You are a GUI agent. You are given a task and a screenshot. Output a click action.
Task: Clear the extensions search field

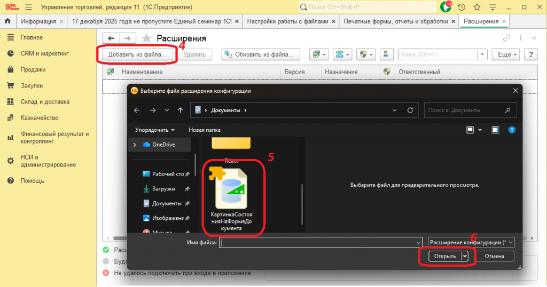[x=482, y=54]
